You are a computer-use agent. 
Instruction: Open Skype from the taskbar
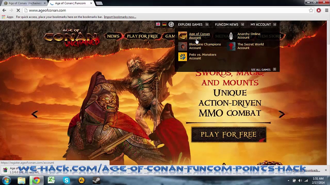(67, 180)
